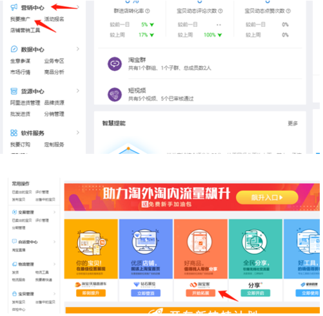Click the orange card phone illustration
Screen dimensions: 323x316
pos(200,242)
